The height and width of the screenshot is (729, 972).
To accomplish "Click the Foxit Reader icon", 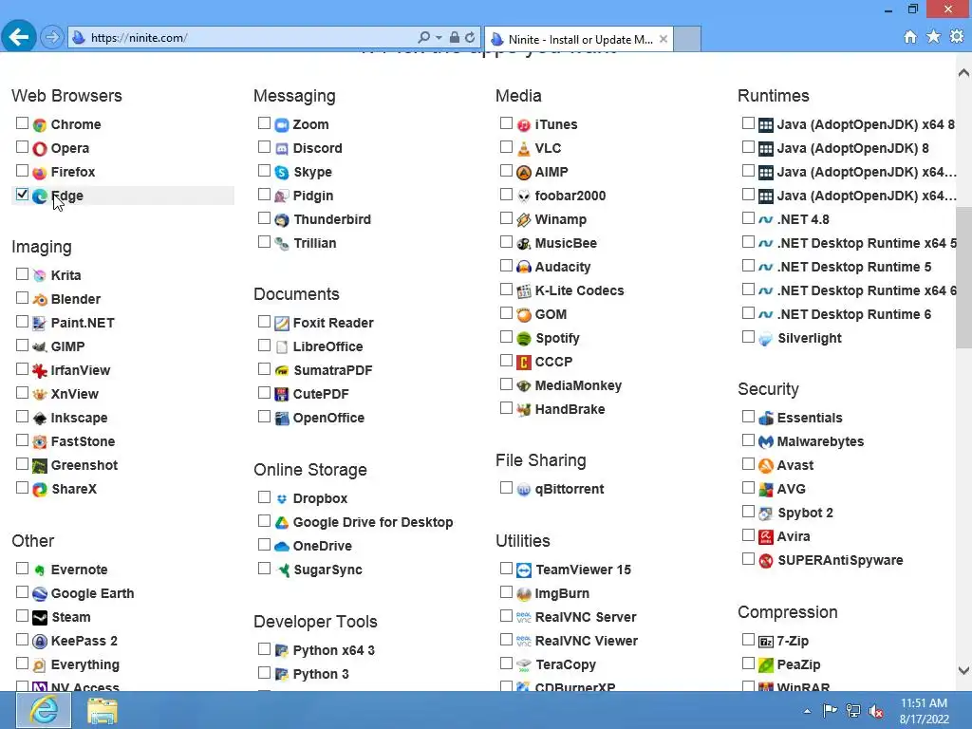I will click(x=281, y=324).
